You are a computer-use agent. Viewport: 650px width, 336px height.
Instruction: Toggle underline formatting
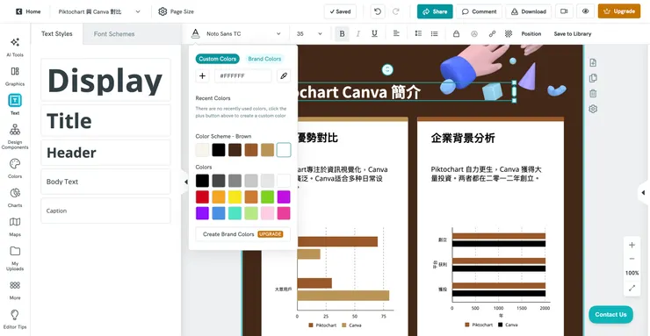tap(374, 34)
